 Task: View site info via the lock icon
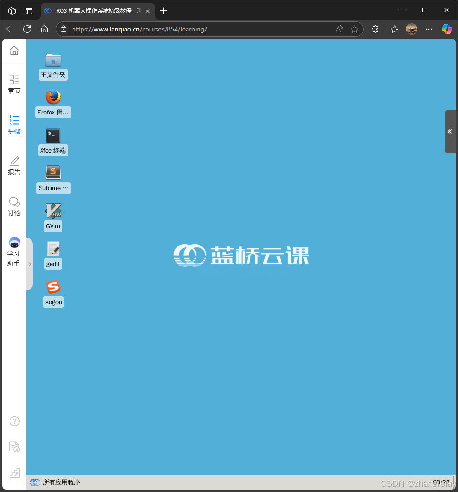[x=63, y=29]
